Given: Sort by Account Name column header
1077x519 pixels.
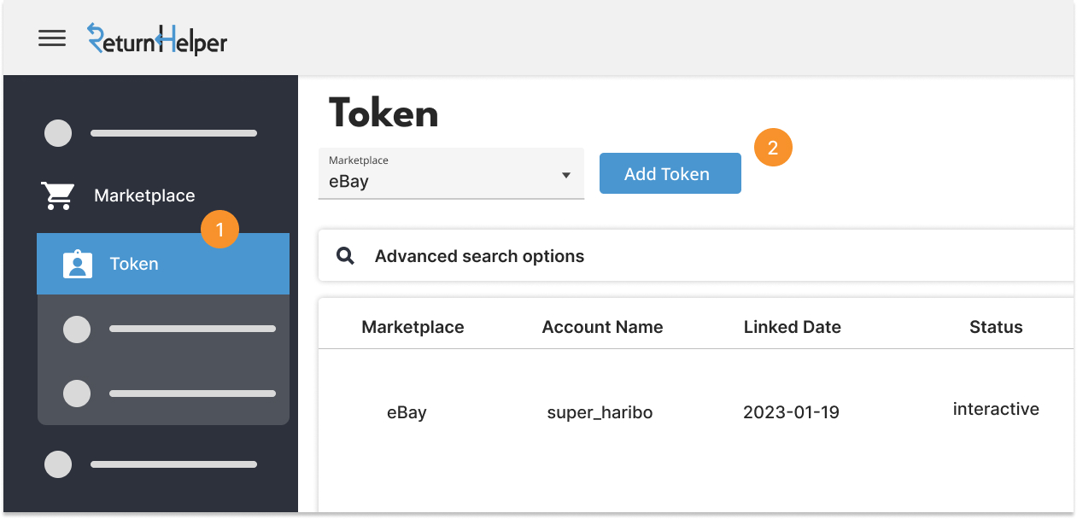Looking at the screenshot, I should click(x=602, y=327).
